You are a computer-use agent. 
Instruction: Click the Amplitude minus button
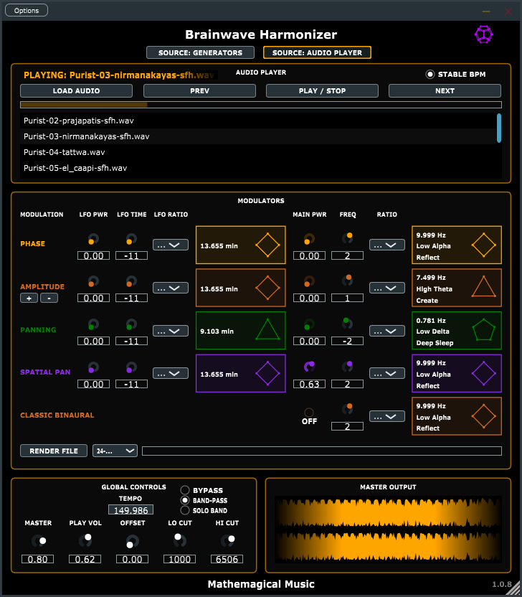click(x=49, y=298)
